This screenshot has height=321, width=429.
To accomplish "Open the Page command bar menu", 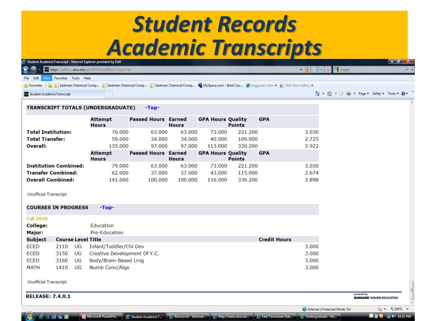I will pos(364,94).
